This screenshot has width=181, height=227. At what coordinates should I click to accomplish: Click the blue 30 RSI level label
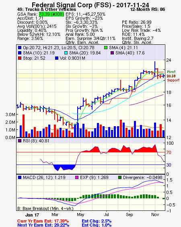169,165
